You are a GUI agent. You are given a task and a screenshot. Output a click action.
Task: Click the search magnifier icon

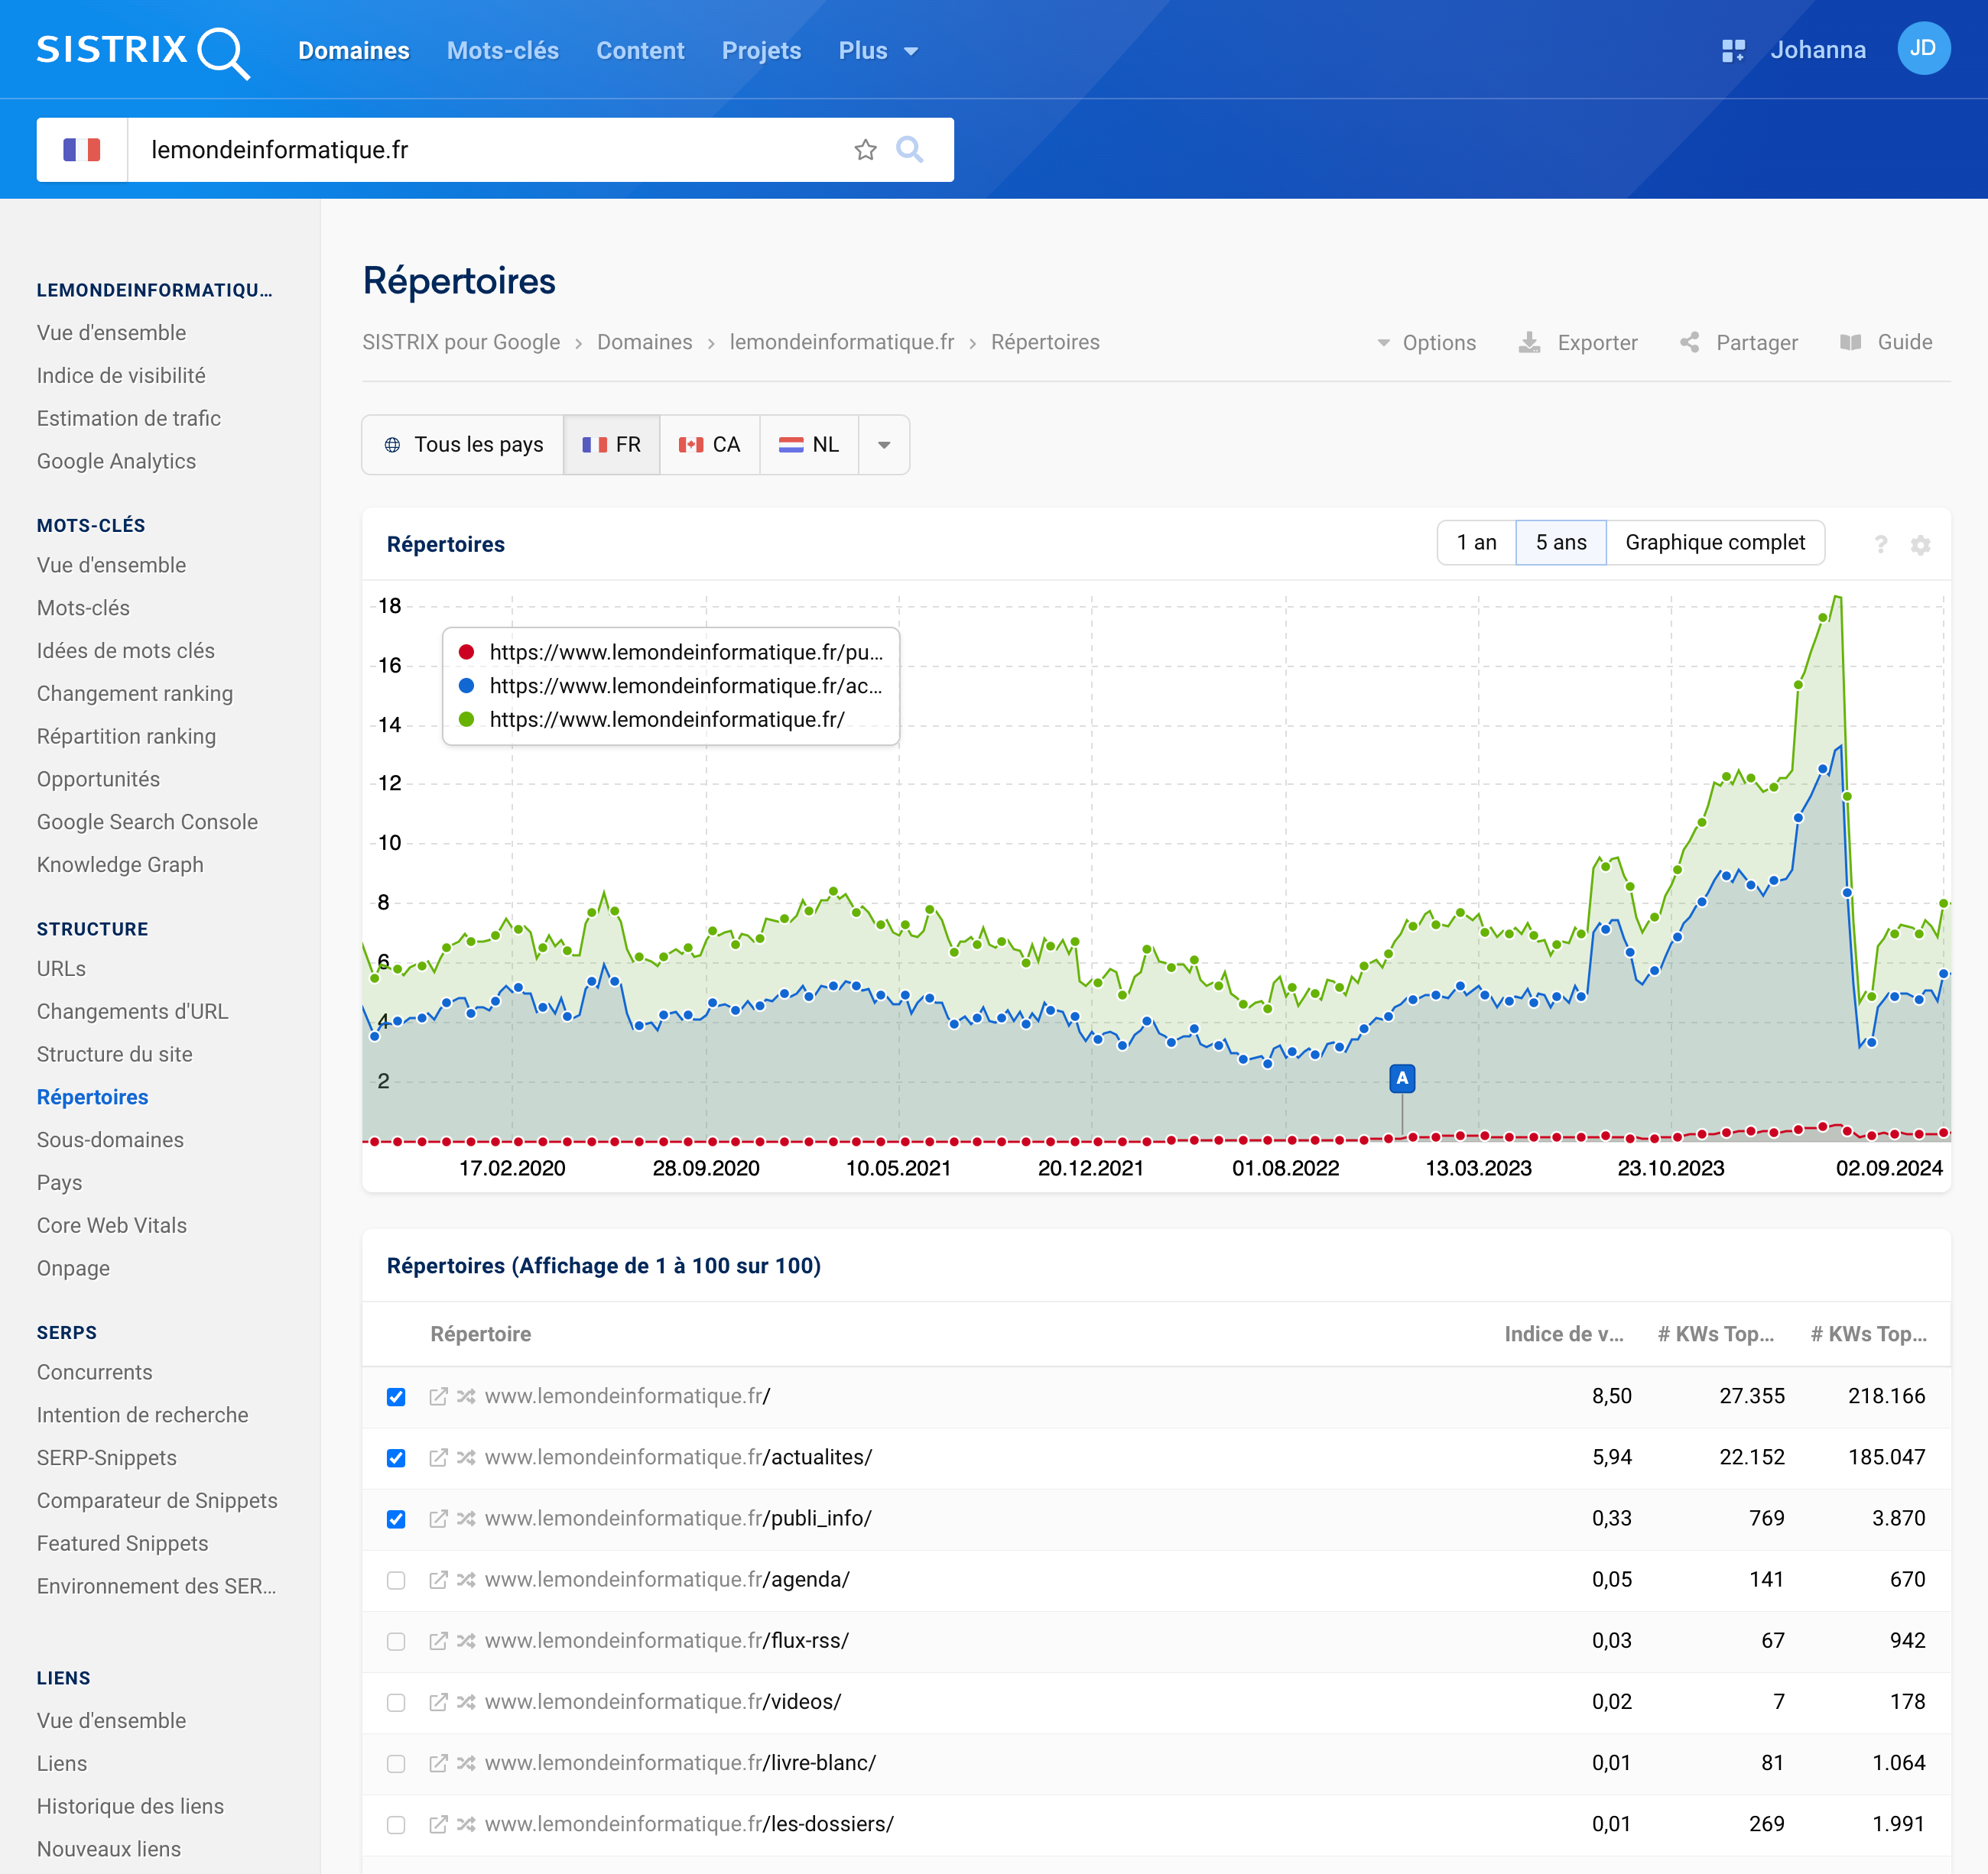909,150
